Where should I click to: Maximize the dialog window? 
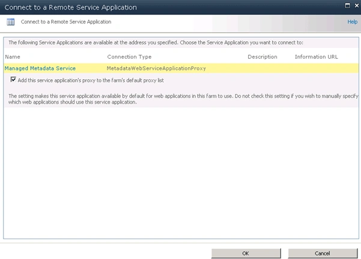(347, 5)
